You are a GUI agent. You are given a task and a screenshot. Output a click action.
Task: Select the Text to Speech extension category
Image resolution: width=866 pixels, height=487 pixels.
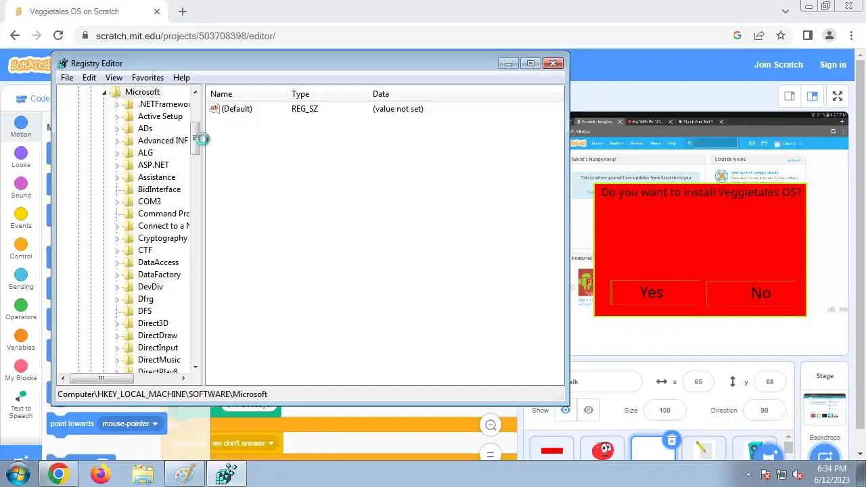tap(21, 404)
